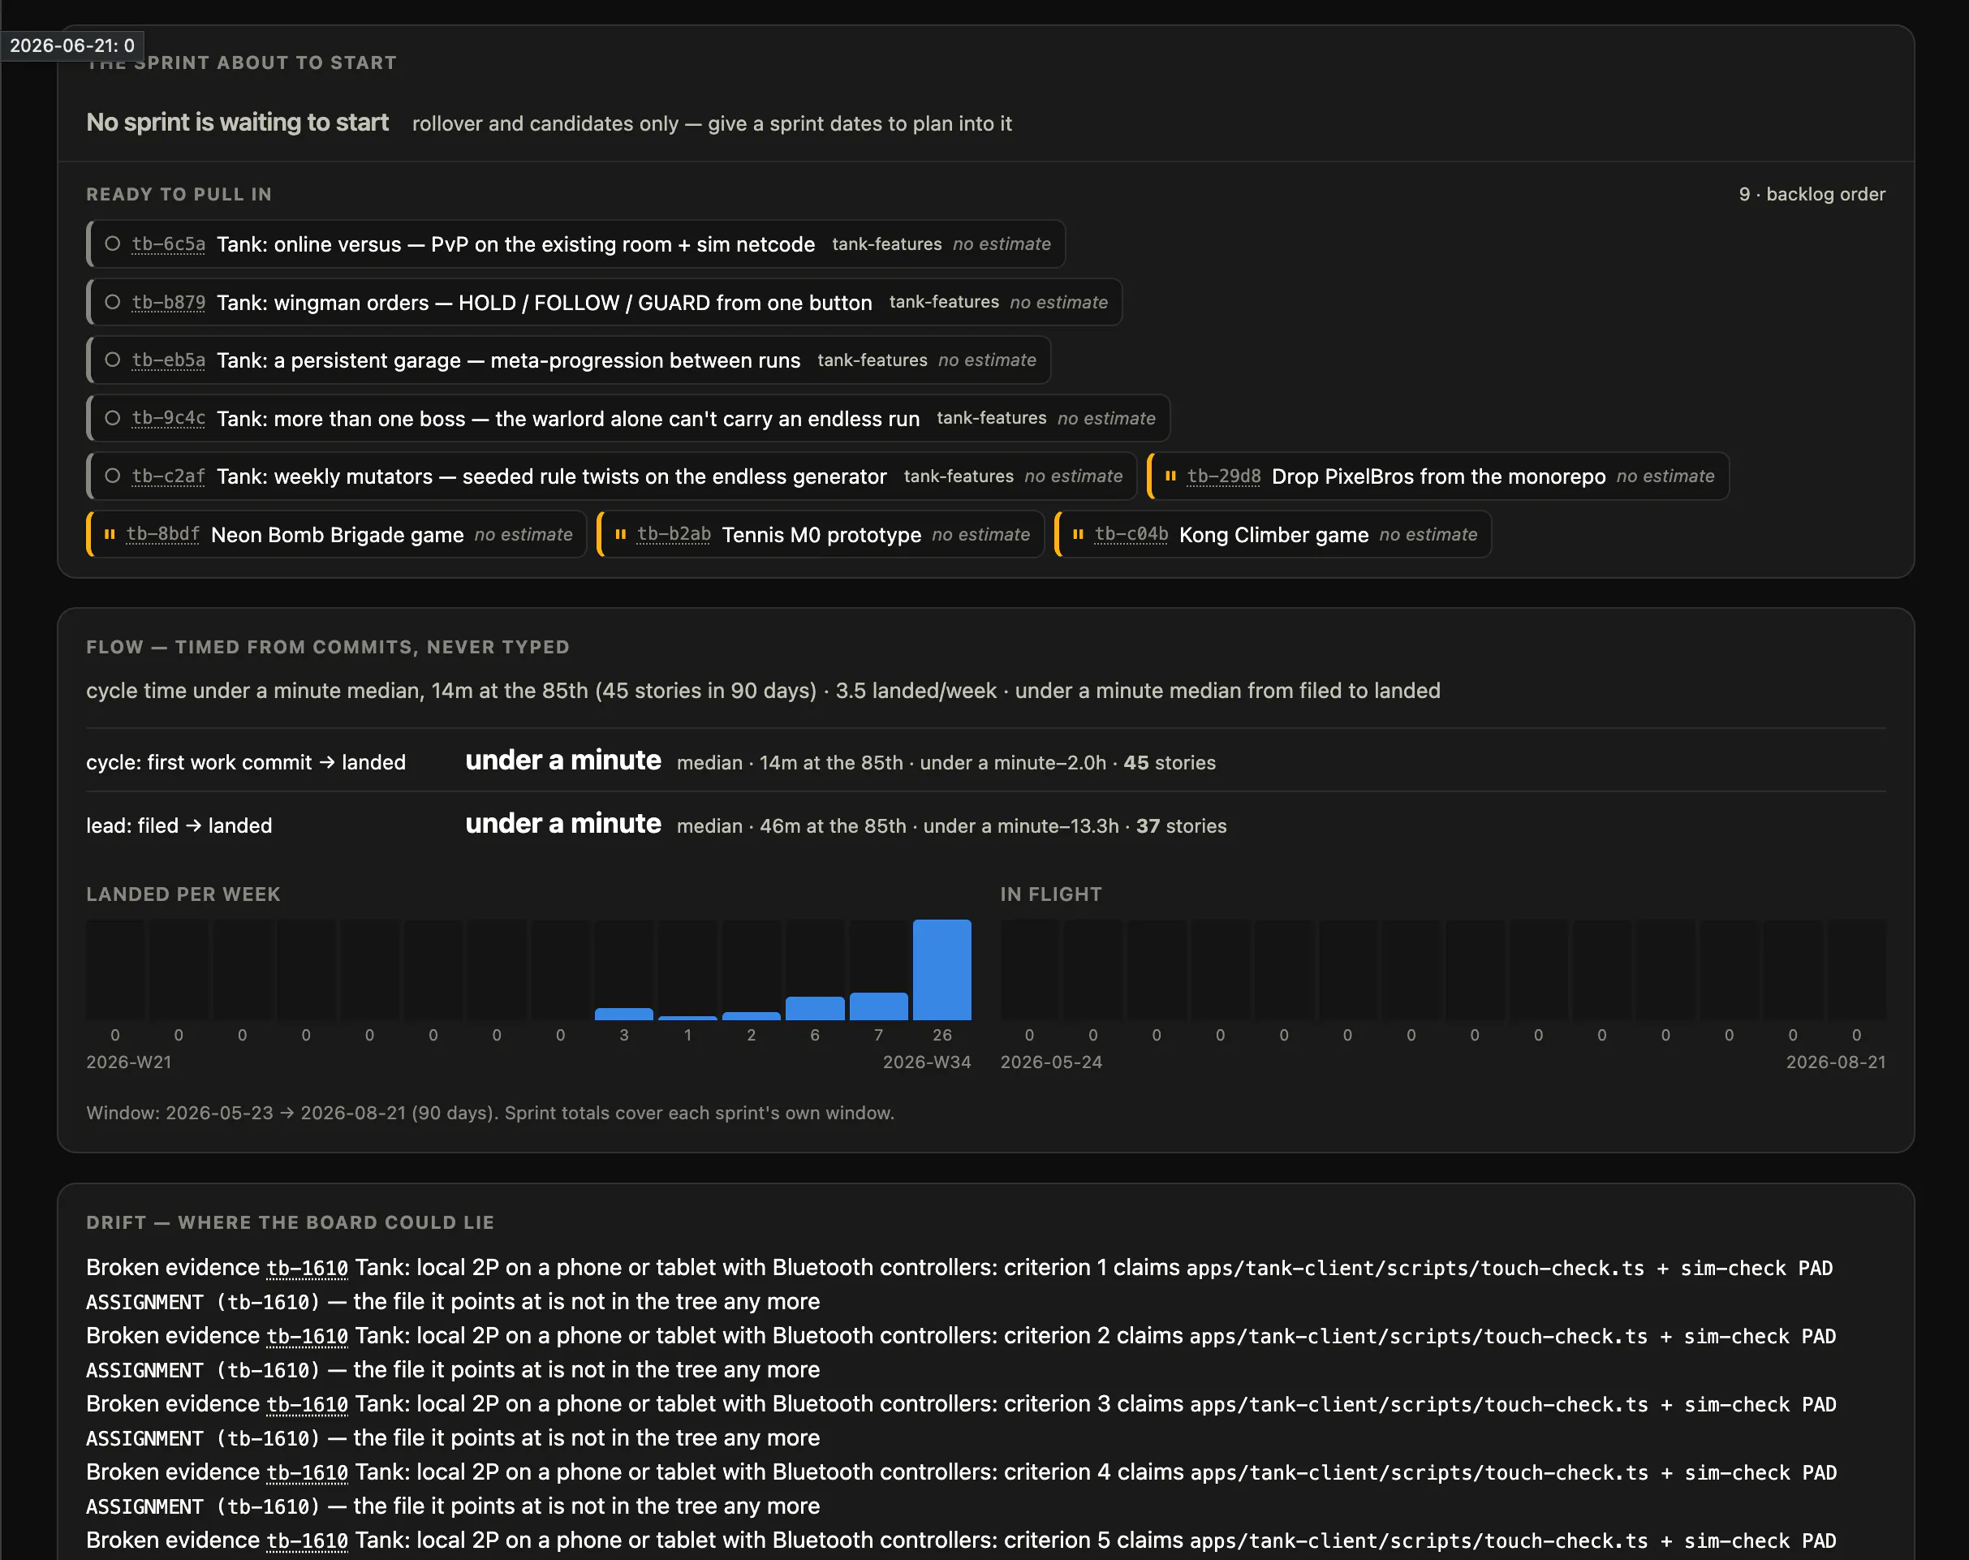Click '45 stories' count in cycle row
This screenshot has width=1969, height=1560.
[1169, 763]
